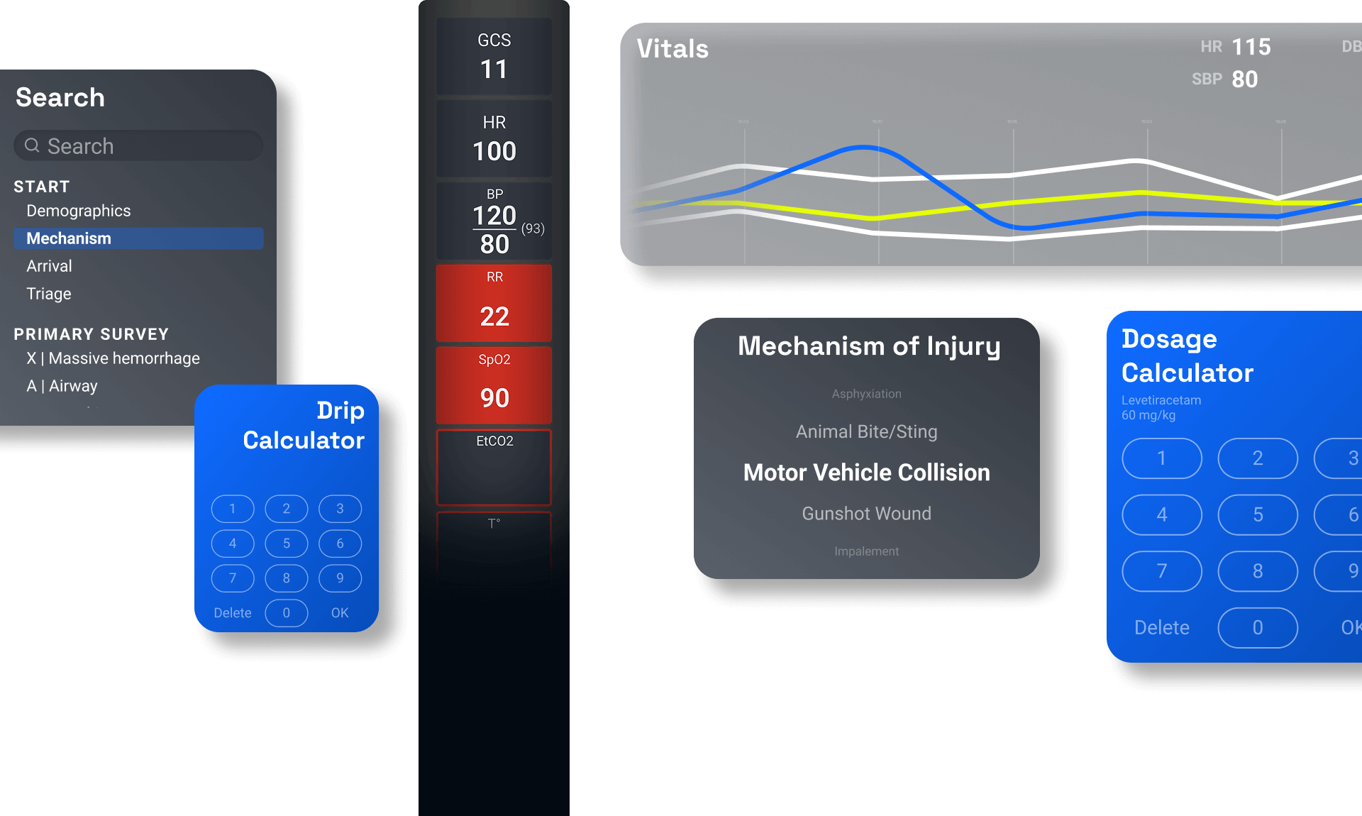1362x816 pixels.
Task: Open Triage sidebar entry
Action: (49, 294)
